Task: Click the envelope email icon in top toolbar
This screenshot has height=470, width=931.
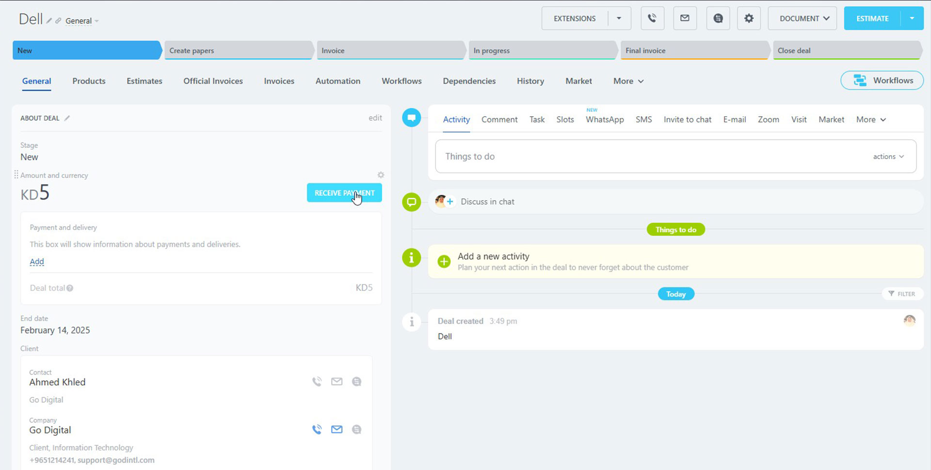Action: click(x=685, y=18)
